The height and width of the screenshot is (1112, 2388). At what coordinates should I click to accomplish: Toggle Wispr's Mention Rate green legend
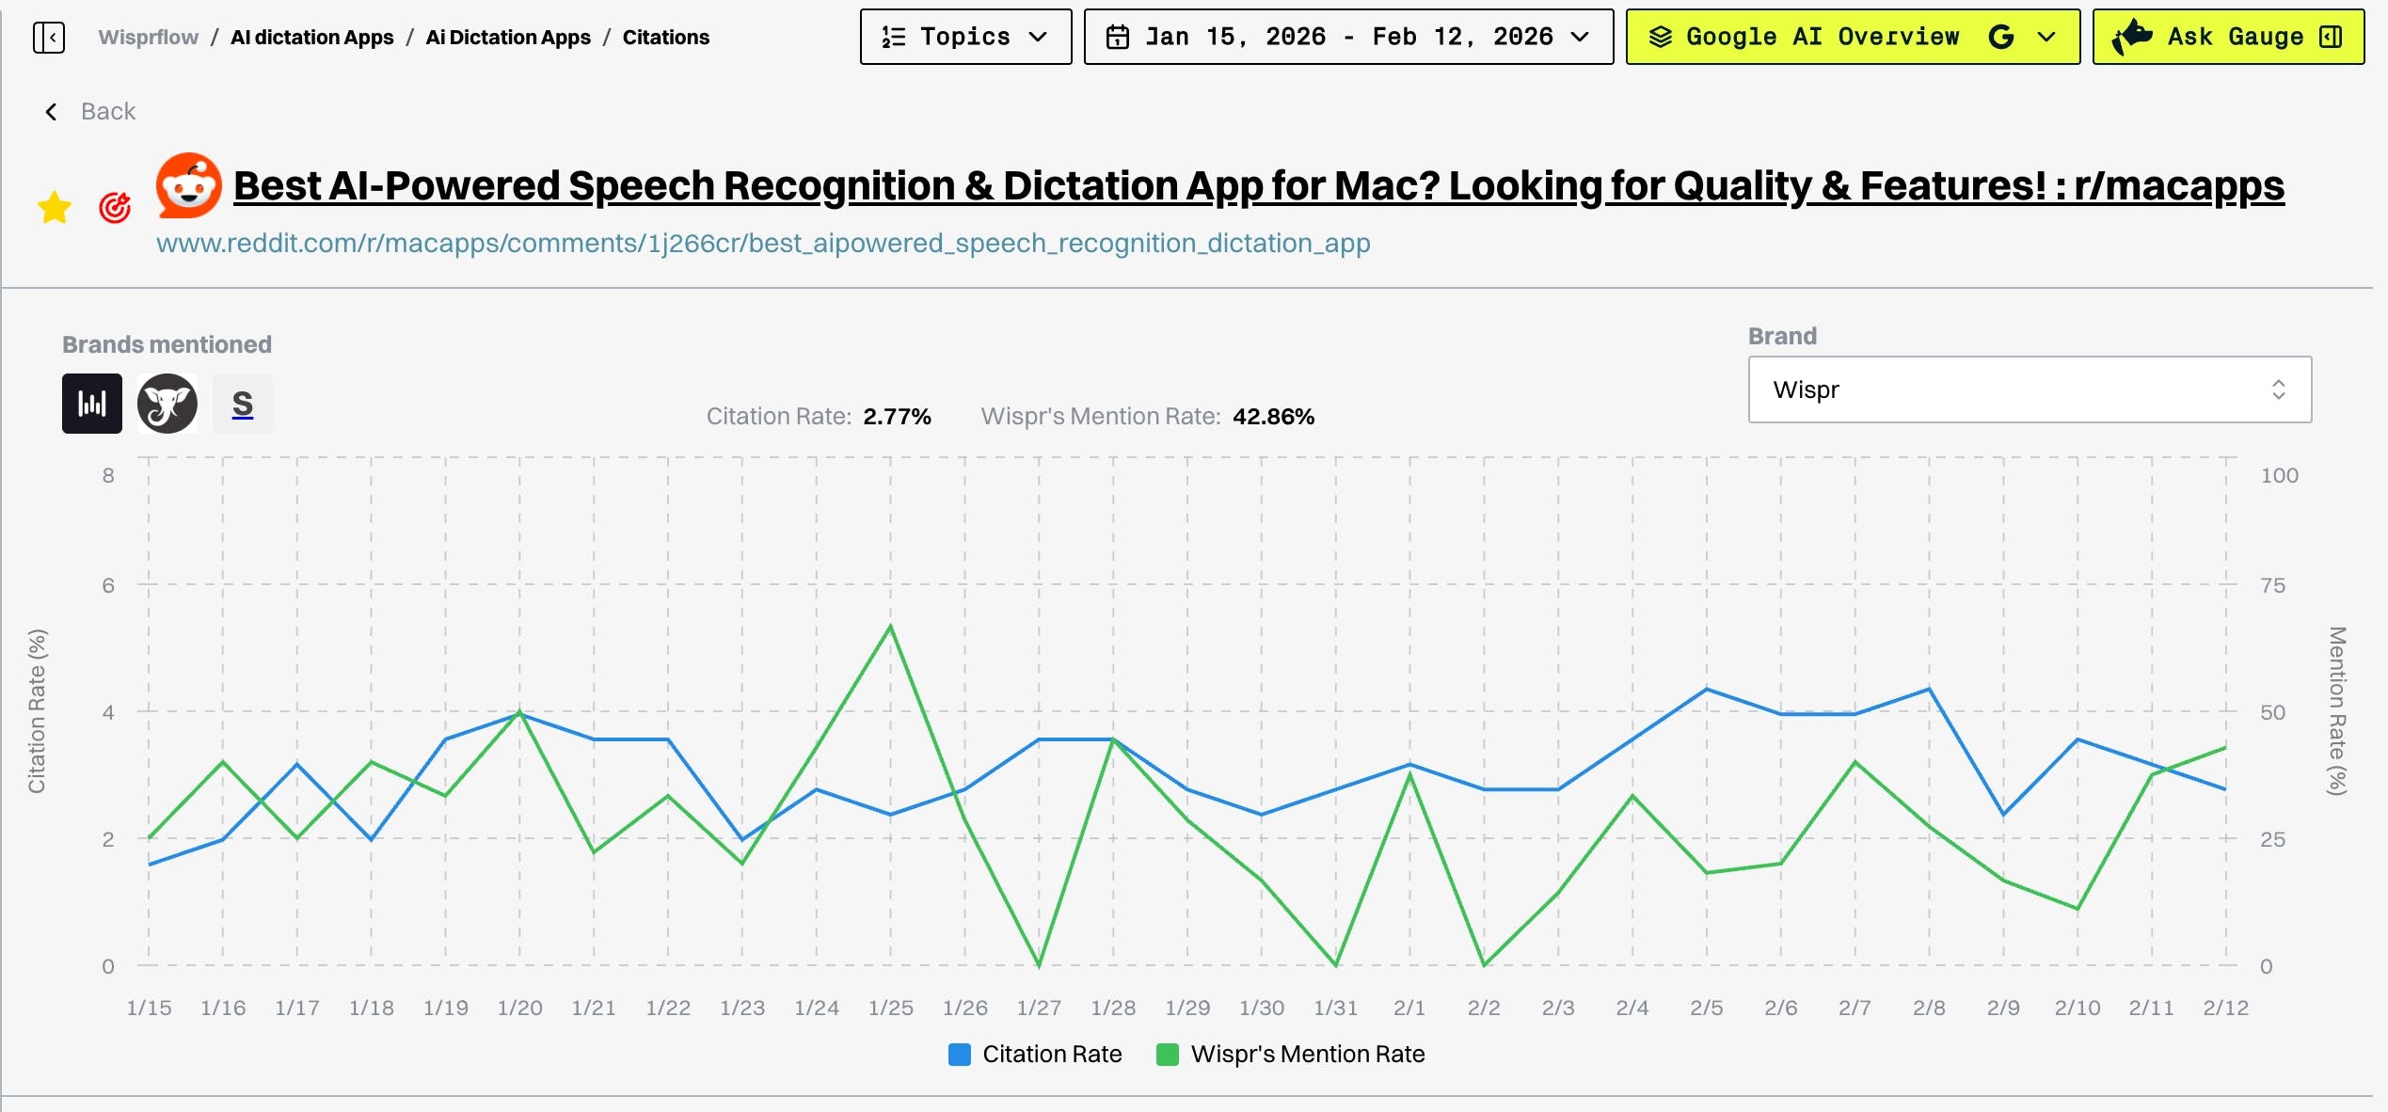coord(1168,1055)
